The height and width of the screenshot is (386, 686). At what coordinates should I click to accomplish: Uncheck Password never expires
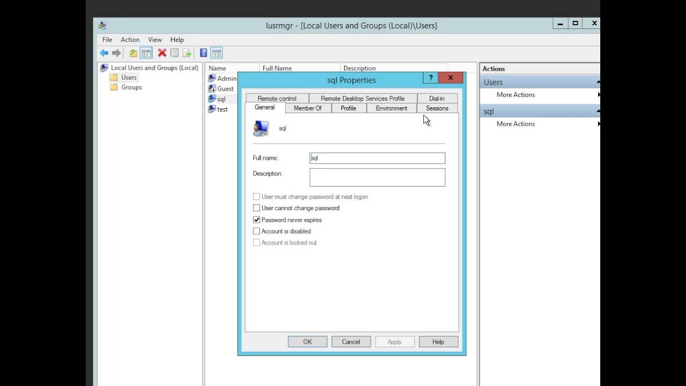256,220
